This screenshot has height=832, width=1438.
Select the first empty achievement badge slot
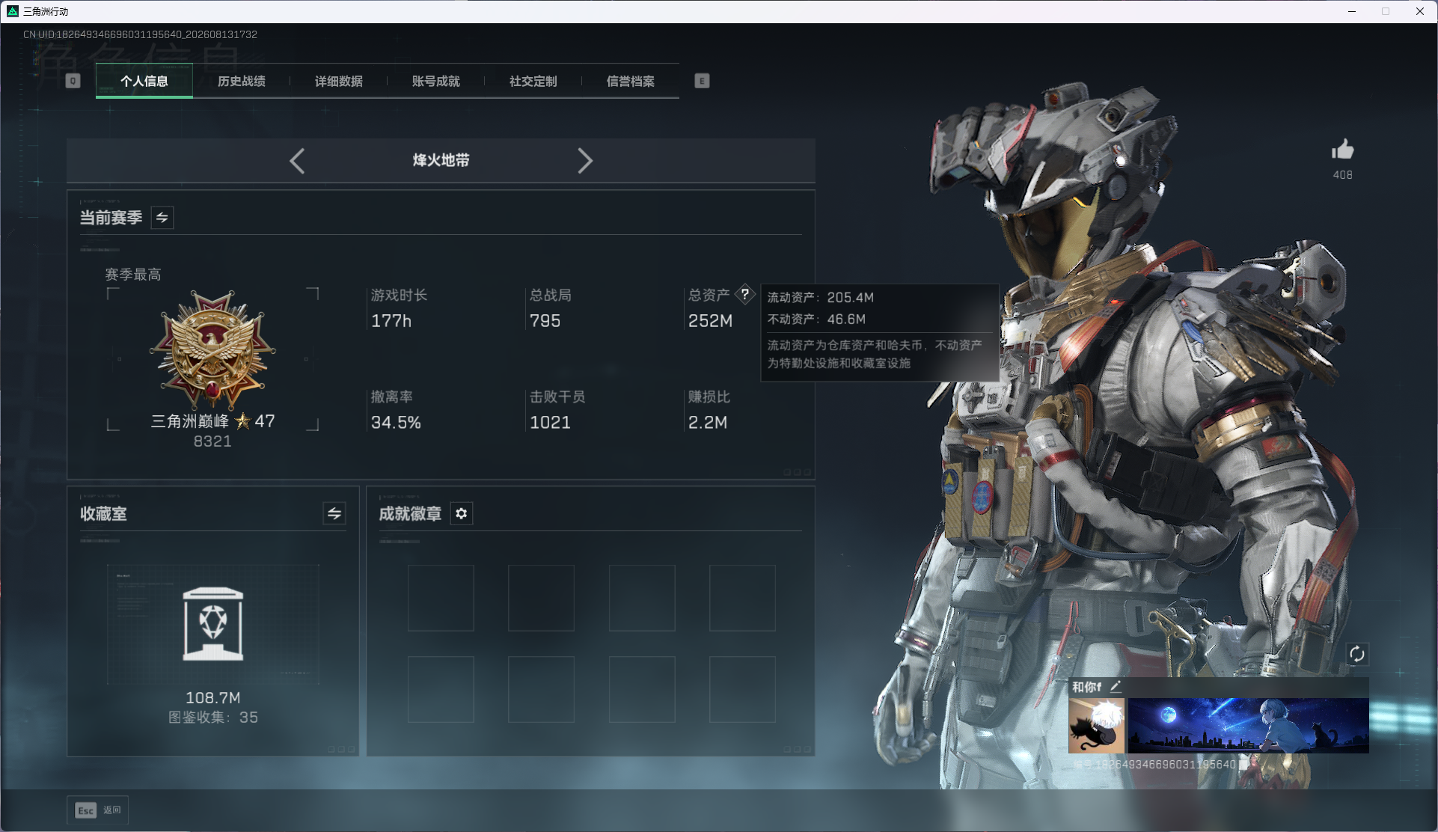[x=441, y=598]
